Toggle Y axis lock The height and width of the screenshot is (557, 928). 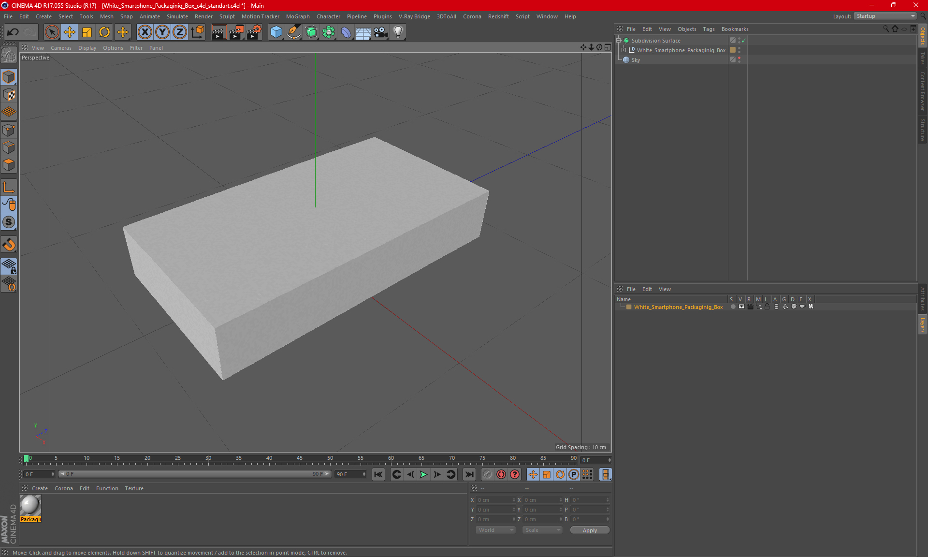[162, 32]
